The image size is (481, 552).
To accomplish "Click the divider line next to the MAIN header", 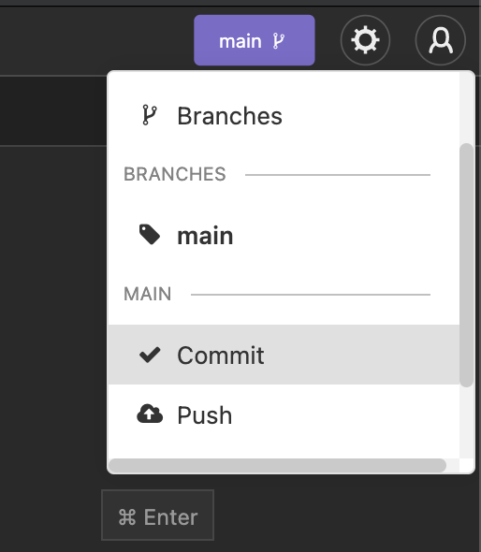I will pyautogui.click(x=311, y=295).
